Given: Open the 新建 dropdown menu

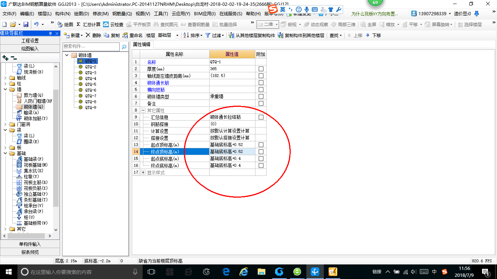Looking at the screenshot, I should click(x=73, y=35).
